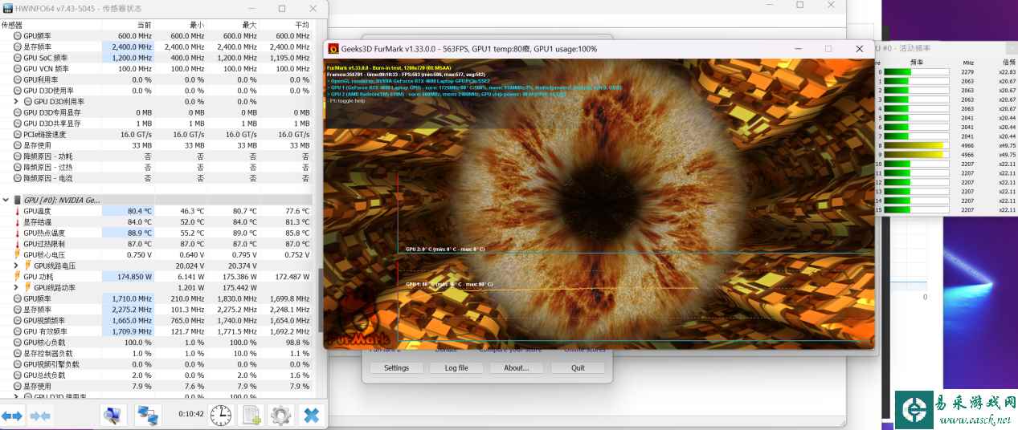This screenshot has width=1018, height=430.
Task: Click FurMark window title bar text
Action: tap(468, 49)
